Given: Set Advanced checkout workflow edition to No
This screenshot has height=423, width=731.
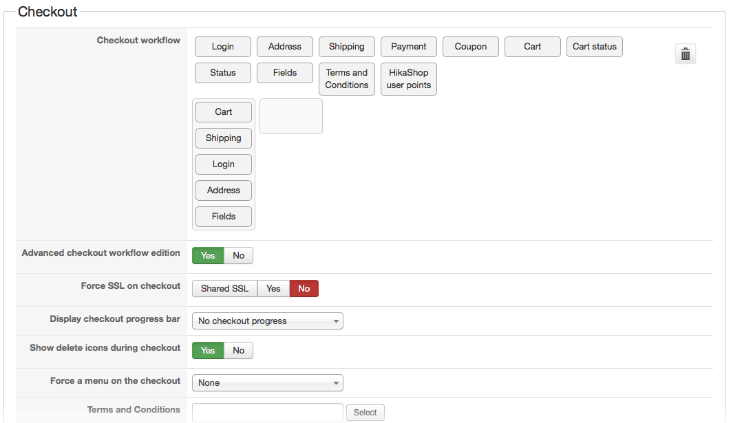Looking at the screenshot, I should (x=238, y=256).
